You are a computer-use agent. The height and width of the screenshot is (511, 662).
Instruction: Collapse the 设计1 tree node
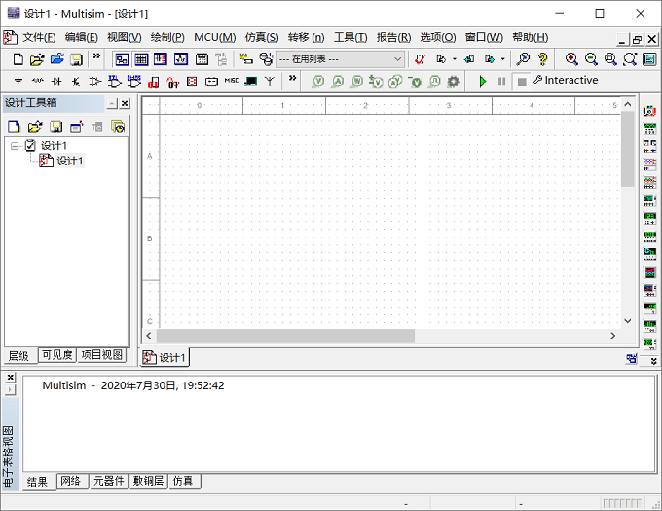(x=16, y=146)
